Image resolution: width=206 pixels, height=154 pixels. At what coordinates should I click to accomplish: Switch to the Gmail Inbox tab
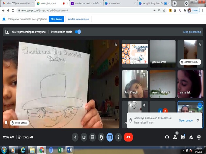click(18, 4)
